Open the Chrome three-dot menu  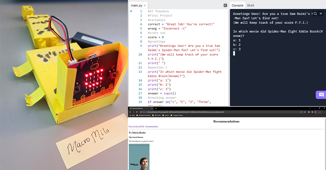324,112
